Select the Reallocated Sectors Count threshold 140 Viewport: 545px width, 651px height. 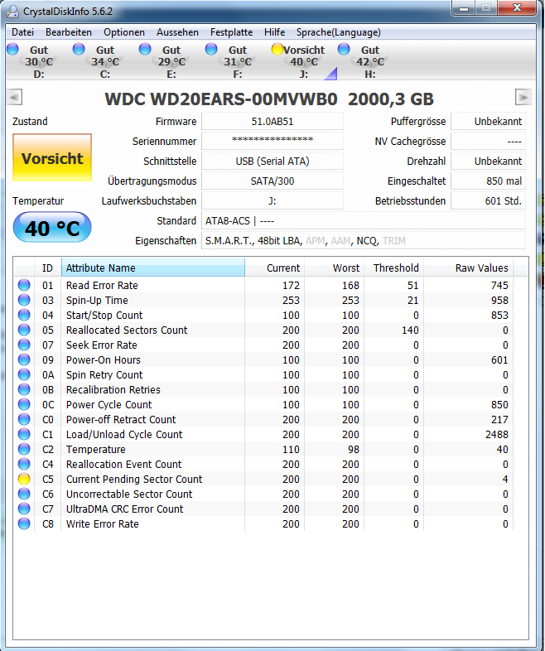click(410, 330)
